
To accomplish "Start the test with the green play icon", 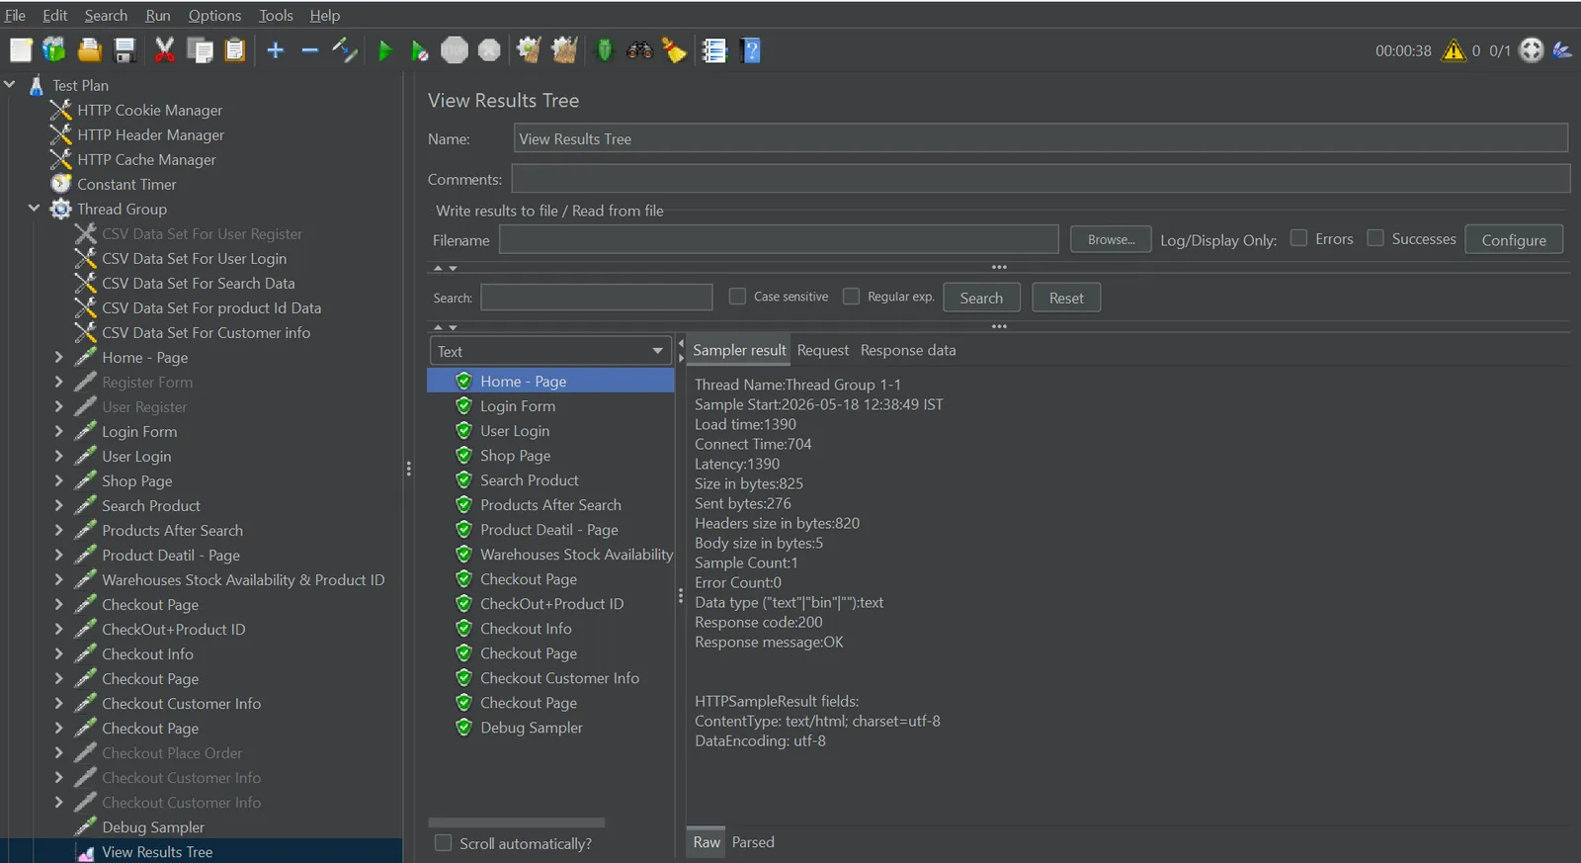I will pyautogui.click(x=384, y=50).
